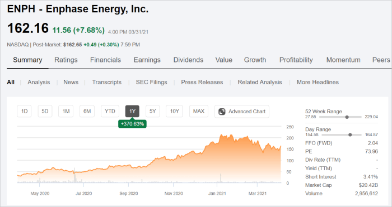
Task: Show Press Releases headlines
Action: [x=202, y=82]
